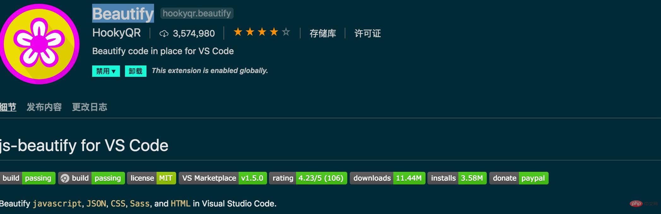Click 'Beautify code in place for VS Code' description
Screen dimensions: 661x214
163,51
